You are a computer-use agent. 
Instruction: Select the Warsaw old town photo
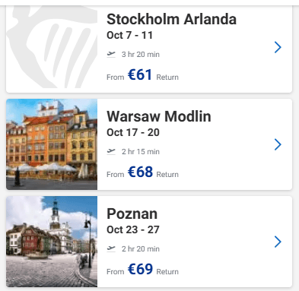pyautogui.click(x=52, y=144)
